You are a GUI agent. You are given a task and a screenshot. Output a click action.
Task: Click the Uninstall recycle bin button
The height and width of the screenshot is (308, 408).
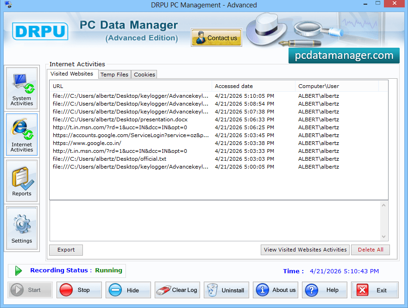coord(226,290)
